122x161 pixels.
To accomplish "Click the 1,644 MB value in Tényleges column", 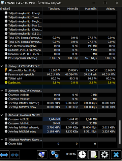I will pos(54,119).
